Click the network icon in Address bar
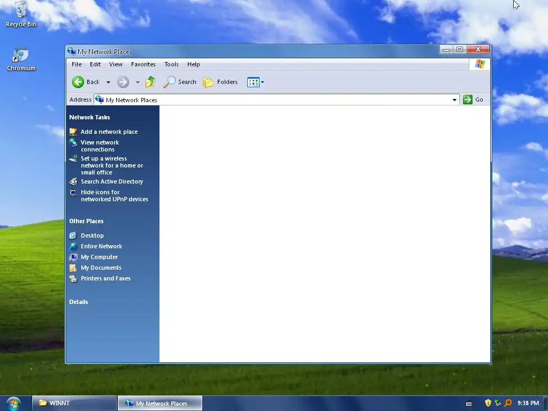 point(100,100)
